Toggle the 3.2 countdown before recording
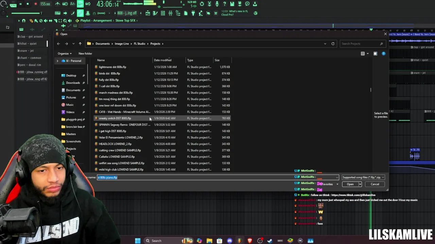 click(x=73, y=4)
